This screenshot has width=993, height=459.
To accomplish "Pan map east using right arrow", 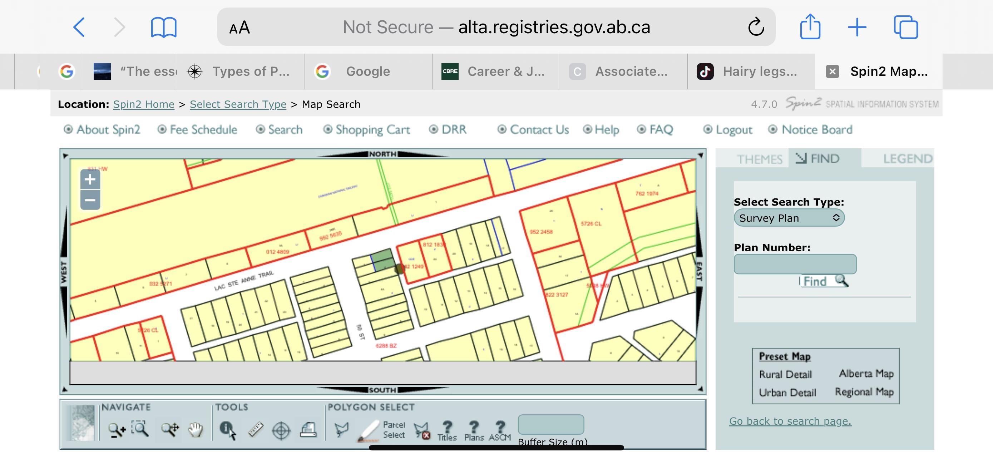I will point(699,271).
